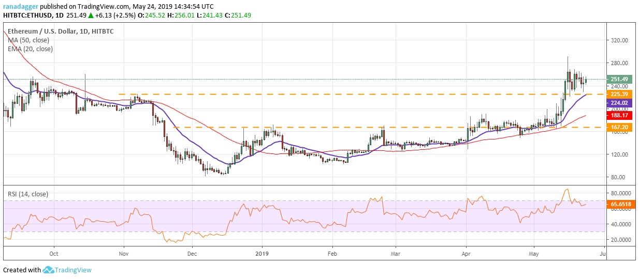Click the 280.00 price axis label
Viewport: 639px width, 279px height.
pos(620,63)
